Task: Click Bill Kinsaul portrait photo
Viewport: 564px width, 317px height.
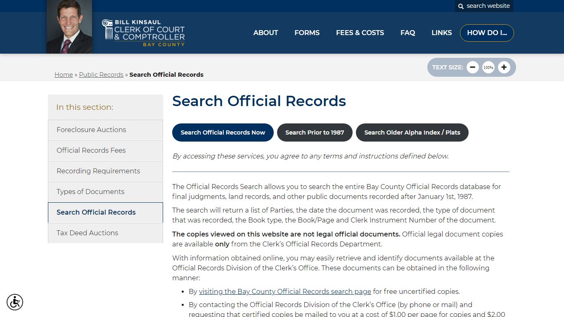Action: (69, 27)
